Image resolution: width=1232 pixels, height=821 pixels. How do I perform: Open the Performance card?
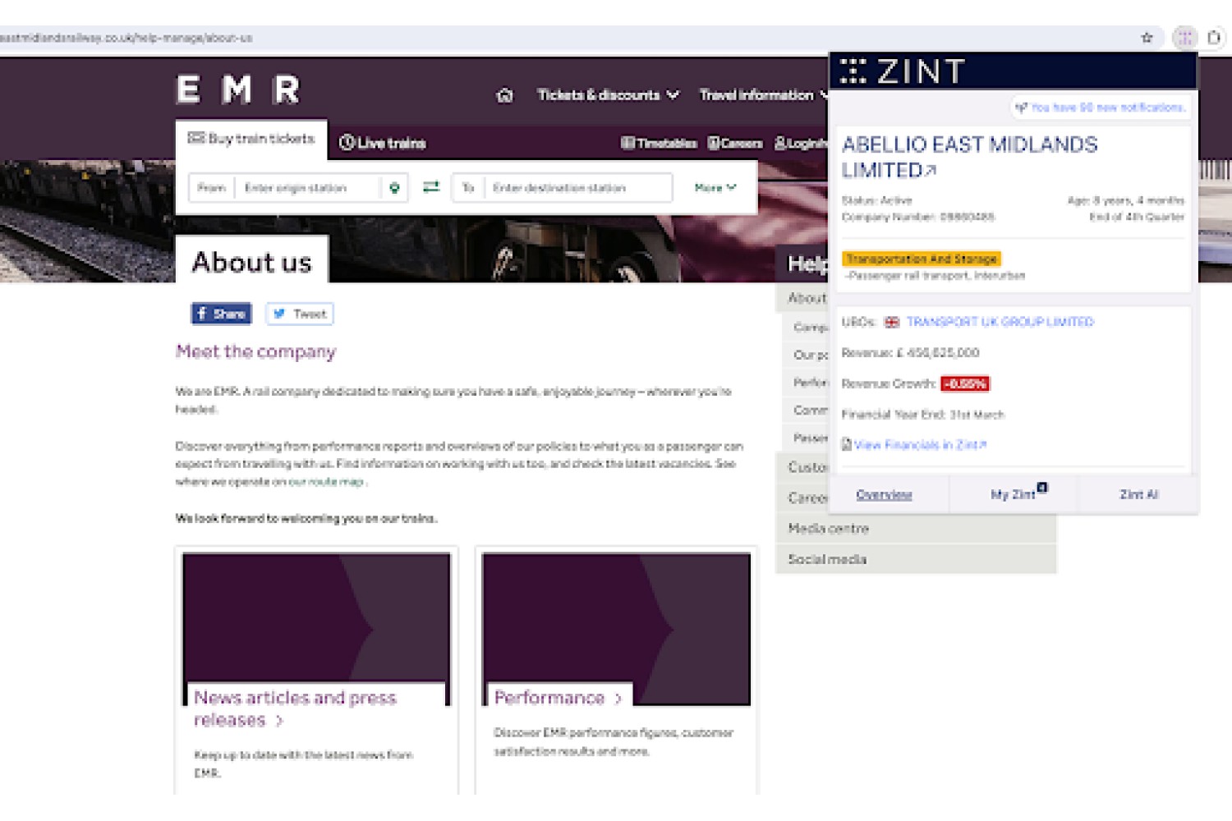pyautogui.click(x=616, y=669)
